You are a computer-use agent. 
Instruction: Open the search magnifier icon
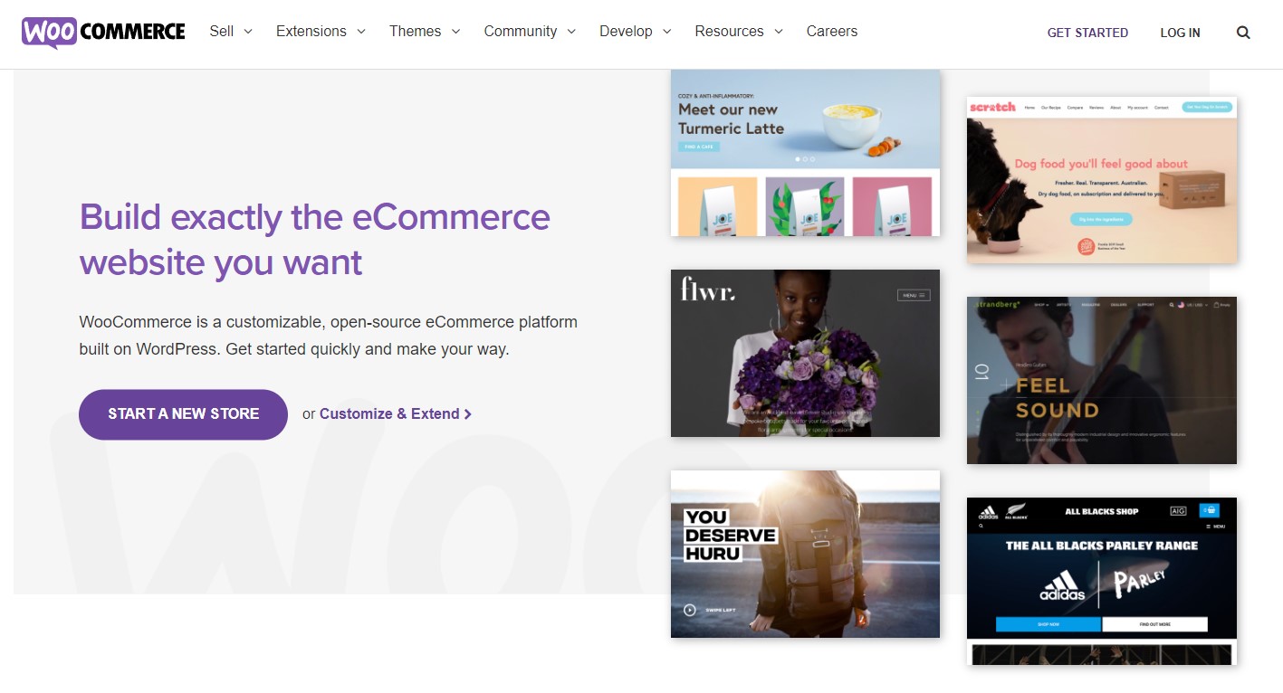1243,33
